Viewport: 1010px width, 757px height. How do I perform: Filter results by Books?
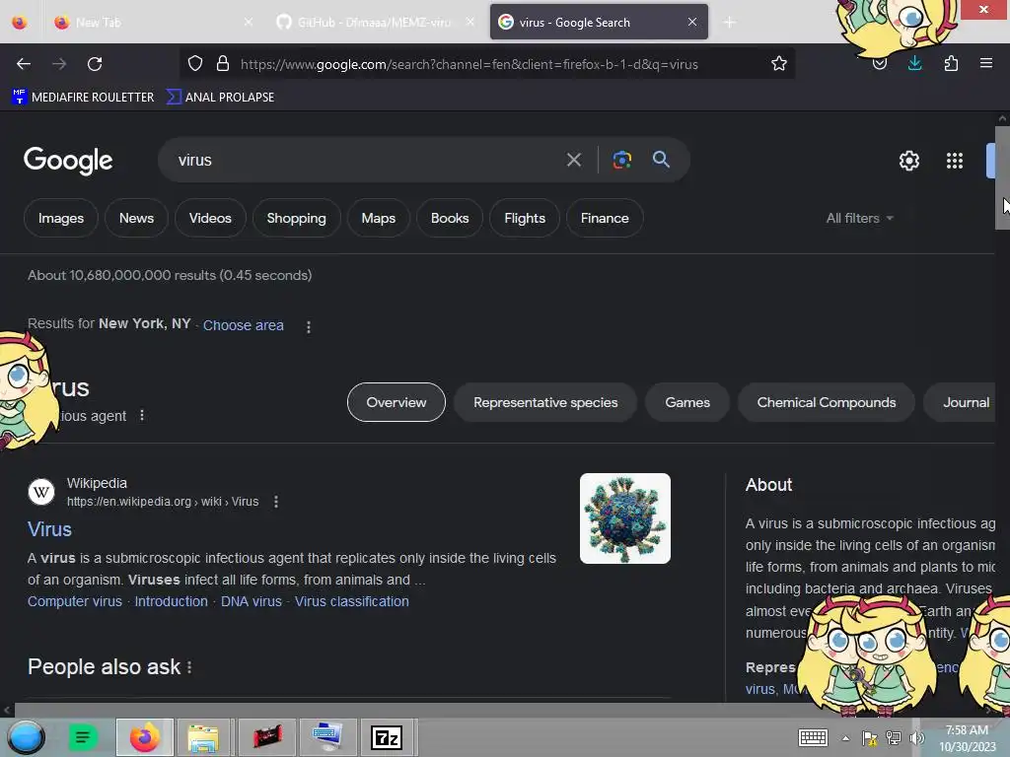tap(450, 218)
